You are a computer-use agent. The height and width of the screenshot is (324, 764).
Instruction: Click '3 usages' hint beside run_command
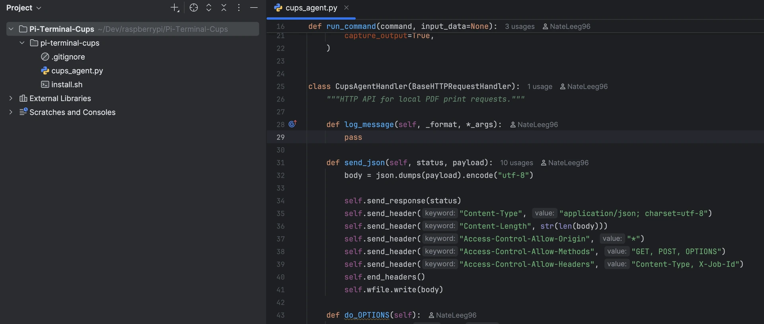[x=519, y=27]
